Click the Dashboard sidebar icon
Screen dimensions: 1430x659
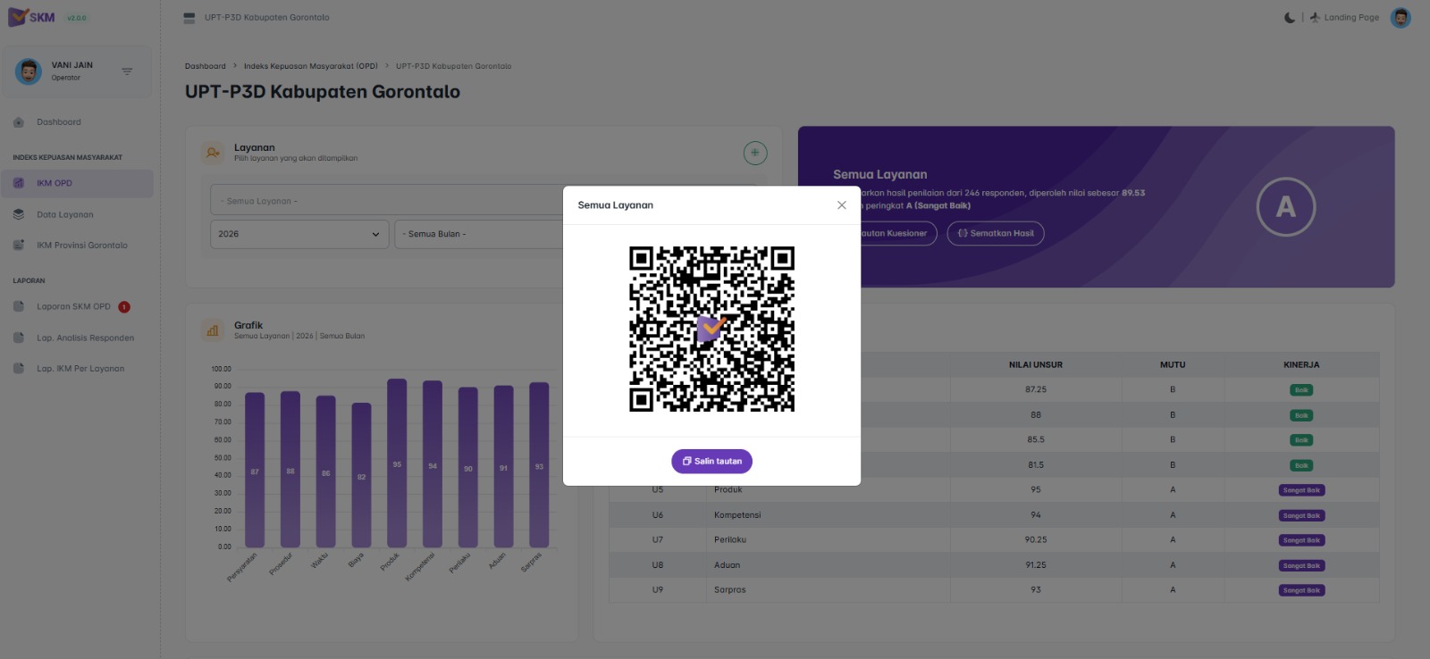tap(19, 122)
